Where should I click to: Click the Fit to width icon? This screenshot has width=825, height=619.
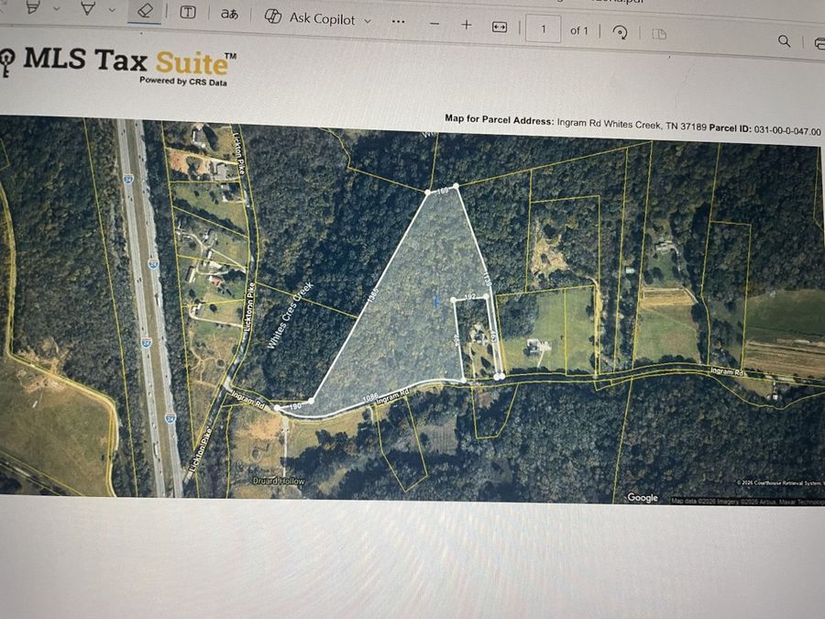coord(500,28)
